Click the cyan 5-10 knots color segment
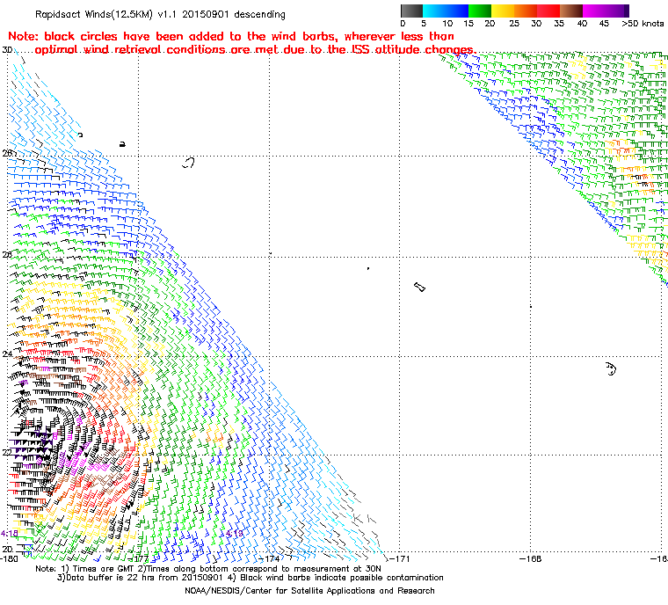Image resolution: width=668 pixels, height=605 pixels. (434, 11)
